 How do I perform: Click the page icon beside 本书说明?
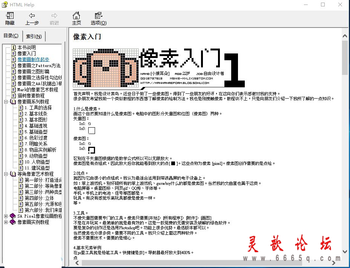[14, 47]
